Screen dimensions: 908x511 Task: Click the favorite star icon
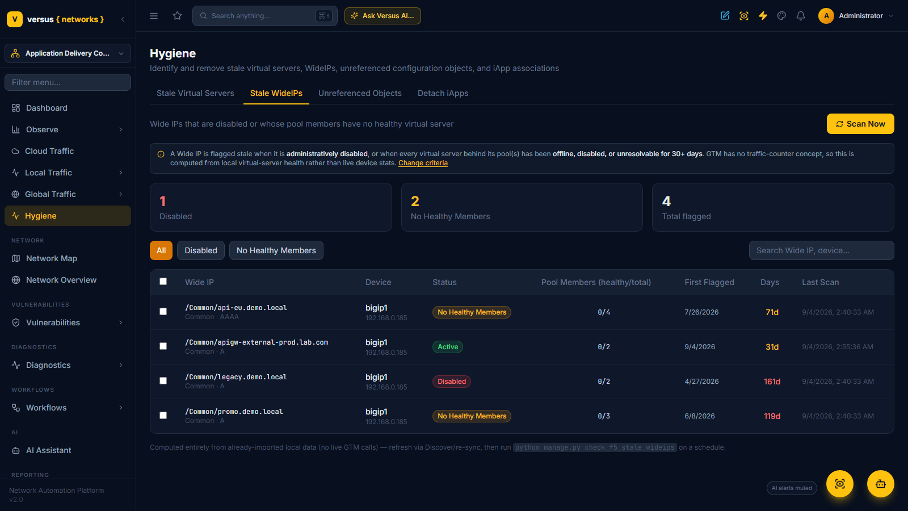coord(178,16)
